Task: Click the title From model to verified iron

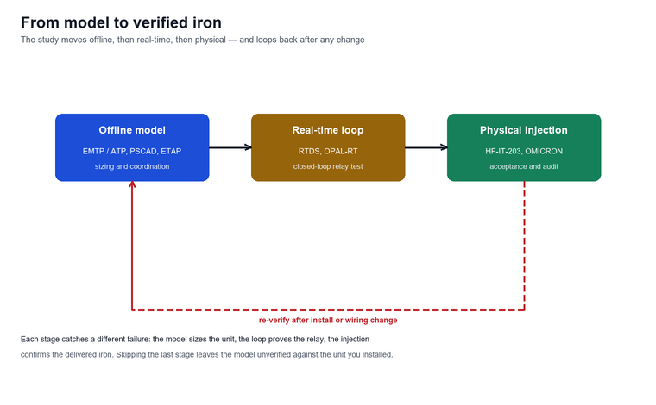Action: tap(122, 22)
